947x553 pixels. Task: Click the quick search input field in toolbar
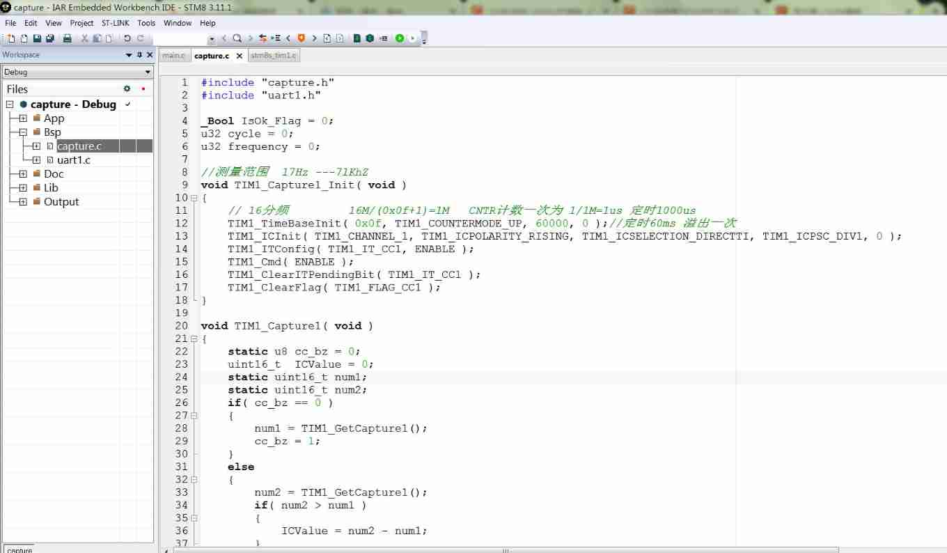pos(184,38)
